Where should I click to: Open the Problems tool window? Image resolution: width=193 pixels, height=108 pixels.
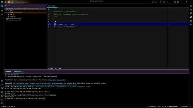click(2, 99)
